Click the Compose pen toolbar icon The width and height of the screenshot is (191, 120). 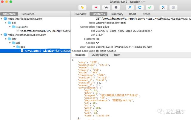(x=130, y=7)
